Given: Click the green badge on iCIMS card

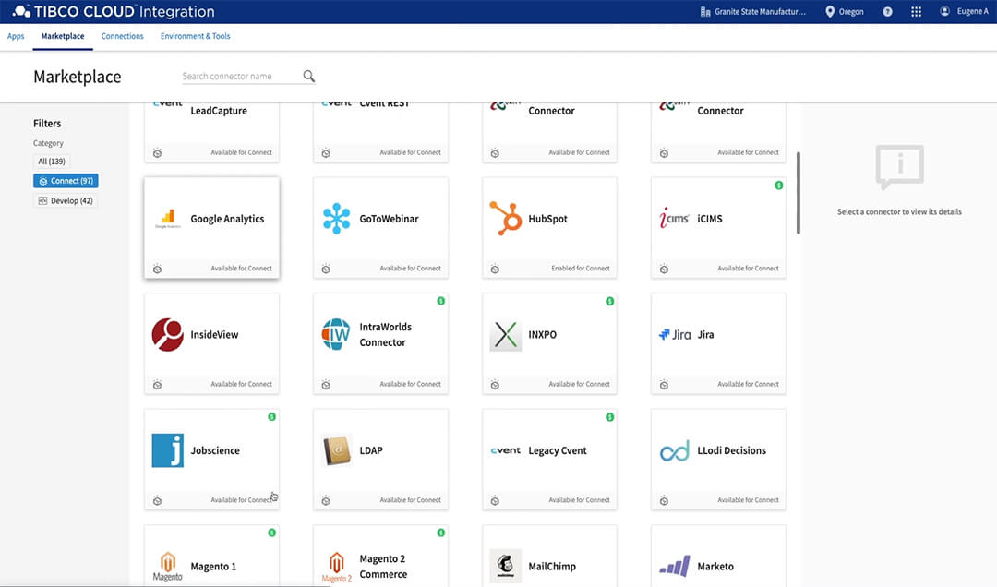Looking at the screenshot, I should point(779,186).
